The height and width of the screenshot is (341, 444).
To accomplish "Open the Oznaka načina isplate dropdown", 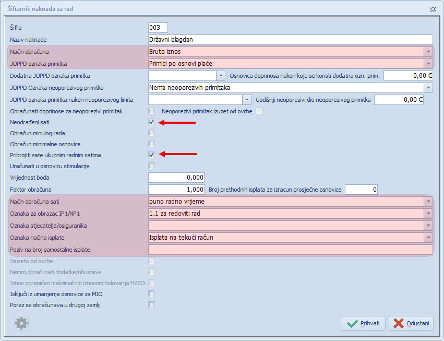I will [x=428, y=238].
